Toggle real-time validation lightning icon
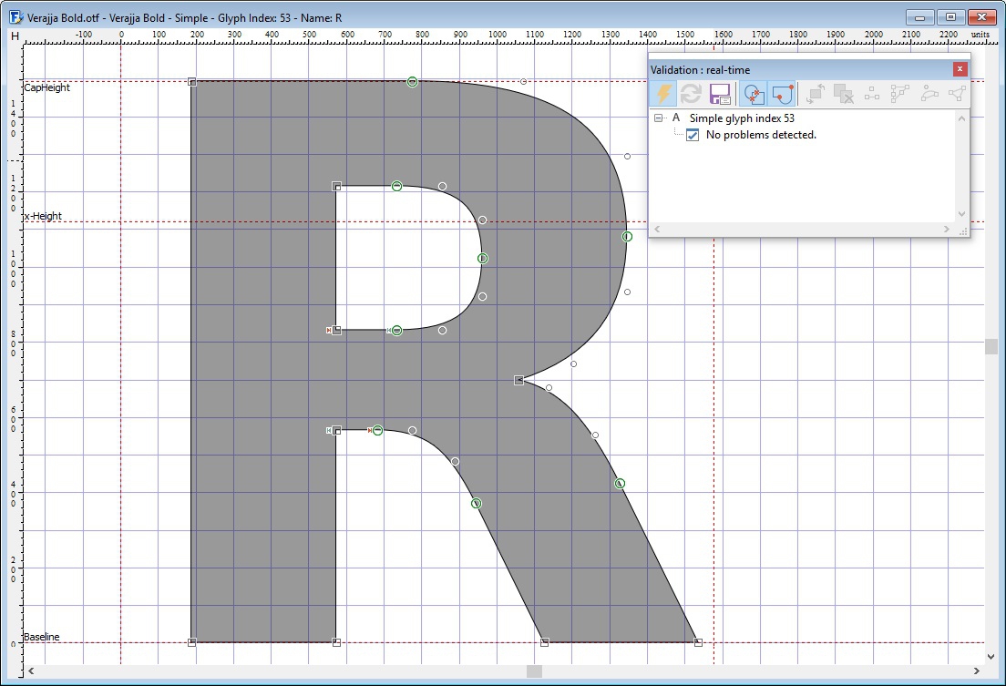 pyautogui.click(x=663, y=94)
